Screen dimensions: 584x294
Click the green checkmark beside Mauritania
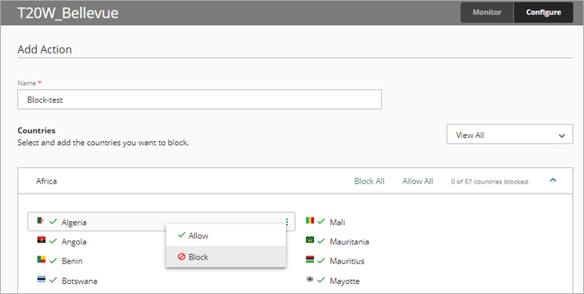321,241
